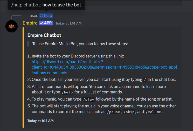The image size is (193, 131).
Task: Click the /play inline code snippet
Action: tap(88, 99)
